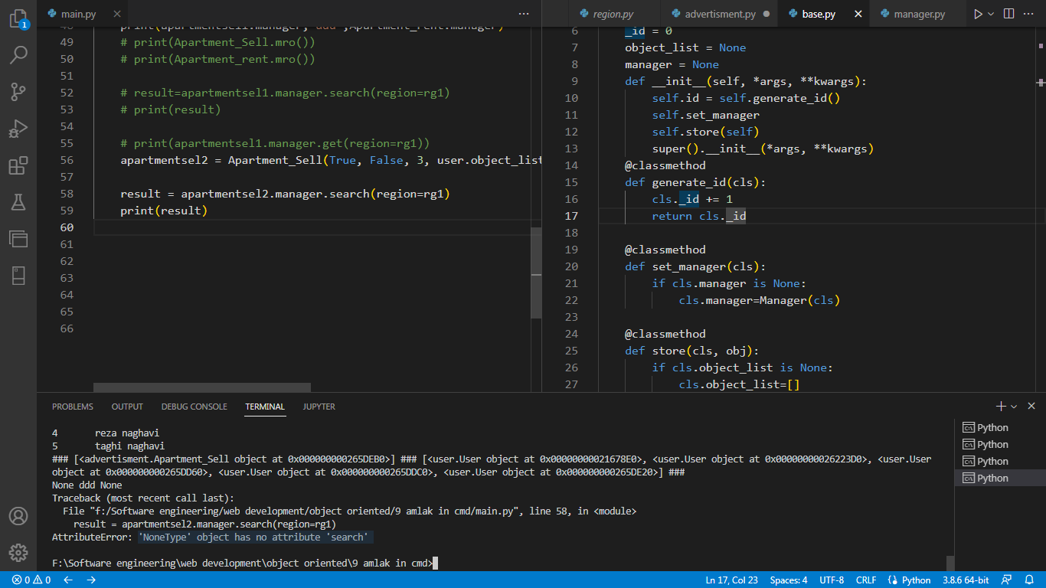This screenshot has width=1046, height=588.
Task: Open the Source Control view
Action: (x=18, y=92)
